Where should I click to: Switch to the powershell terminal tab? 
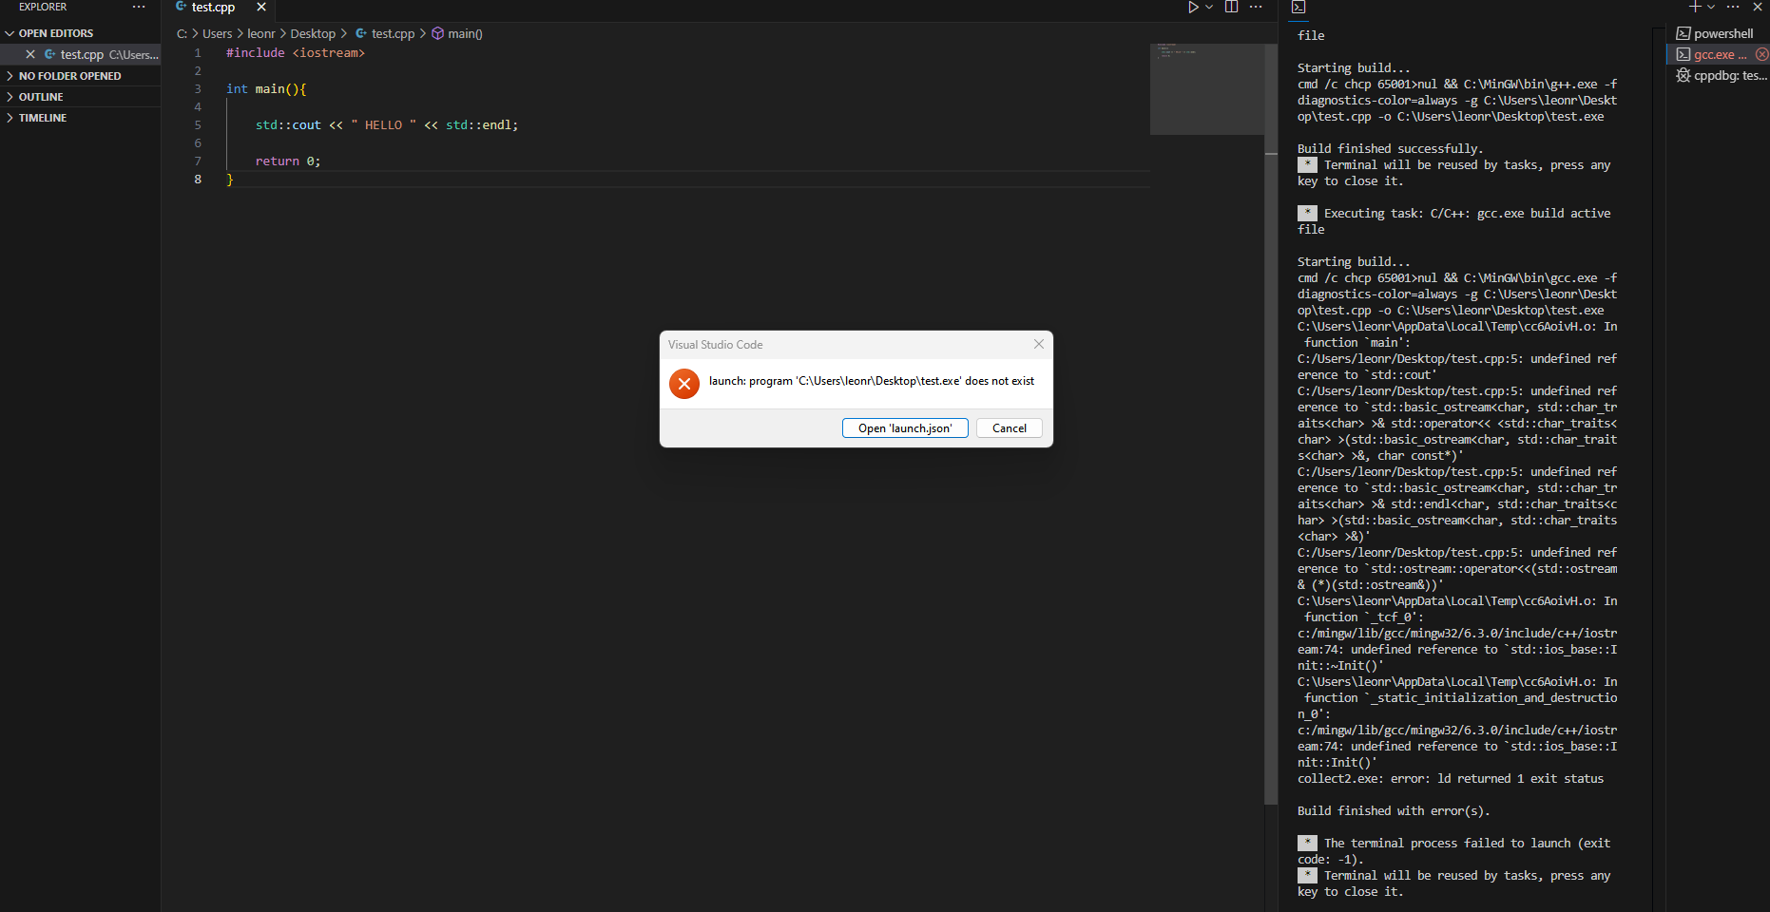(1722, 32)
